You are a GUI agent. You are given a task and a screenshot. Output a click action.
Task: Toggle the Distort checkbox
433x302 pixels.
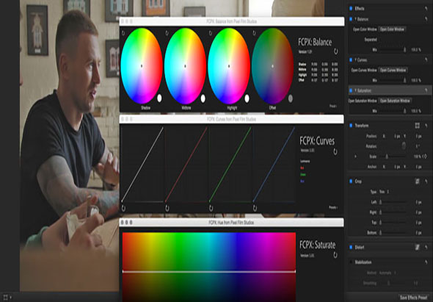[351, 247]
